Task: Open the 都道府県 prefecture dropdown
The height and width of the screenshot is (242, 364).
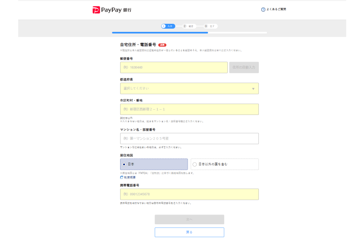Action: click(x=189, y=88)
